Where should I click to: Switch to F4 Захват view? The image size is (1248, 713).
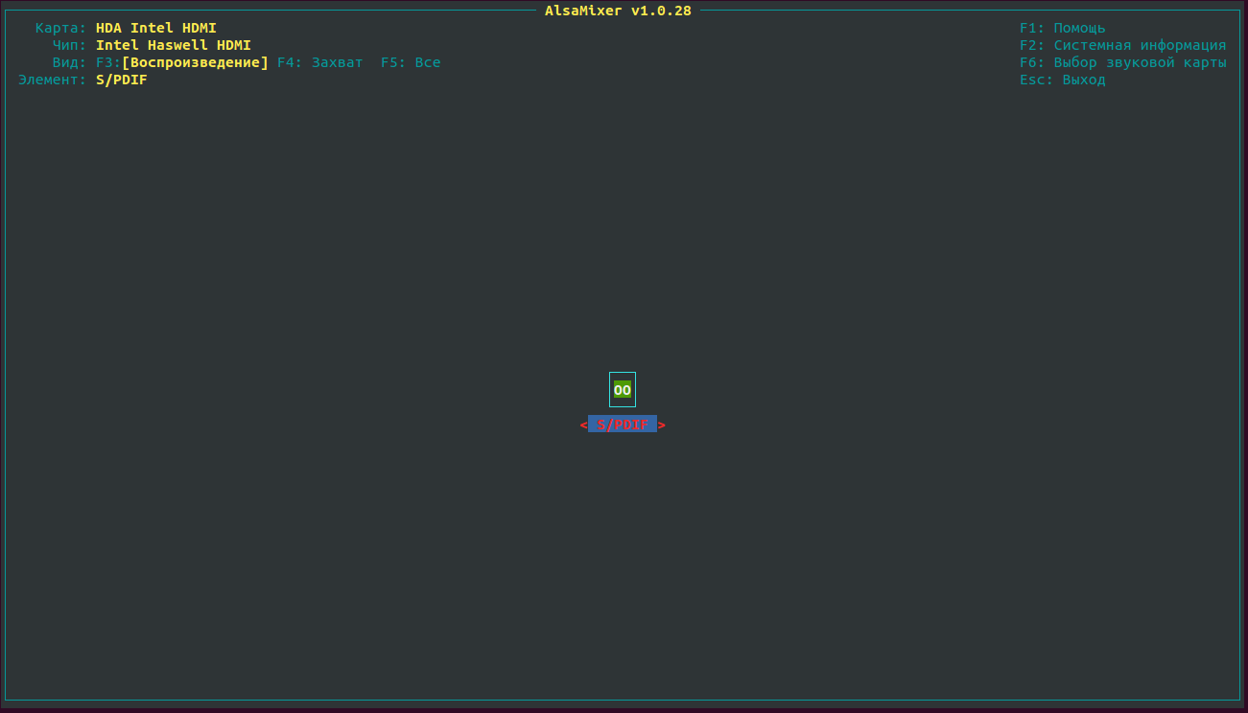click(x=320, y=62)
